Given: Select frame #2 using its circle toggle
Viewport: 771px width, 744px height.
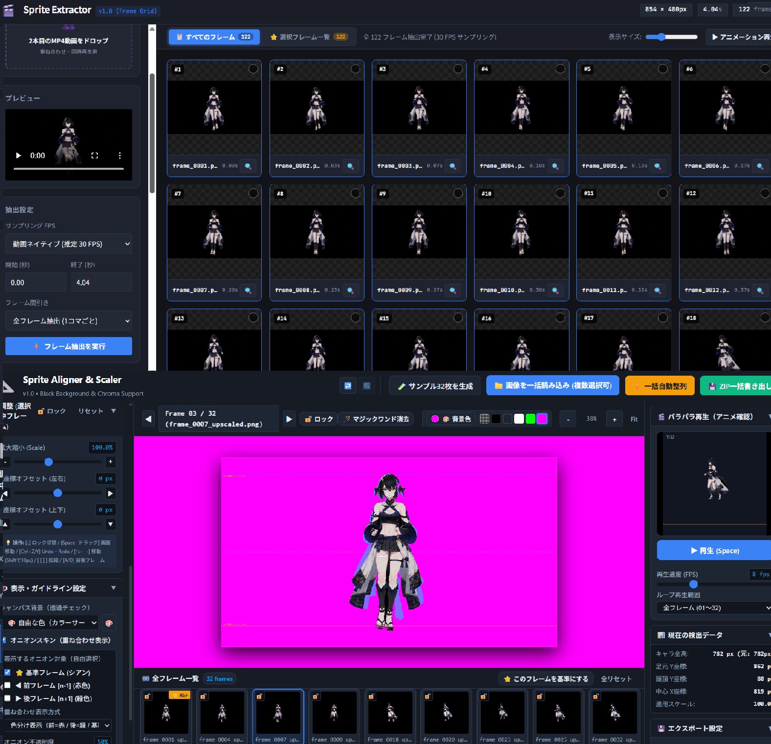Looking at the screenshot, I should click(x=356, y=69).
